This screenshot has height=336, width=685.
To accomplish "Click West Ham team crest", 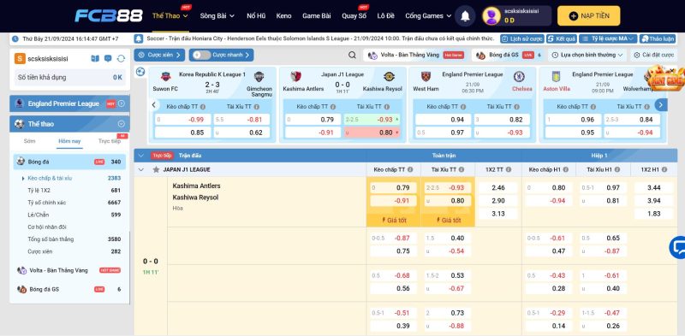I will tap(426, 77).
